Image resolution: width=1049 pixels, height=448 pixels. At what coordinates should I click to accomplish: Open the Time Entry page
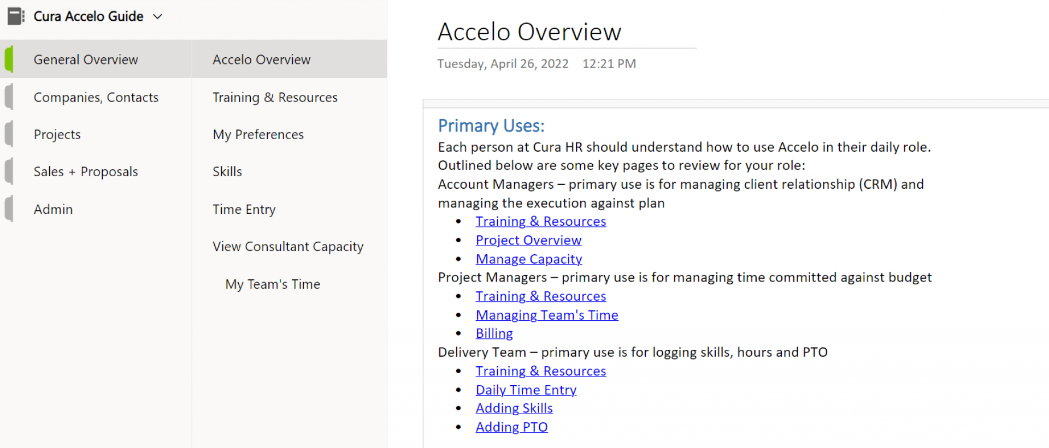coord(290,209)
